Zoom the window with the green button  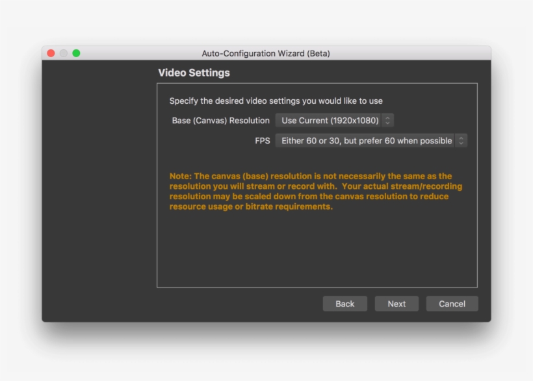76,53
